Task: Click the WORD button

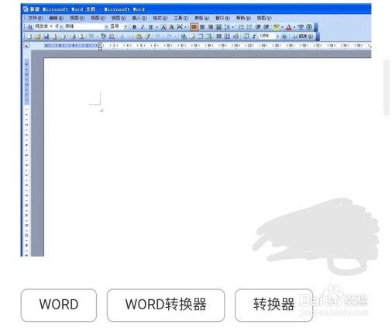Action: [59, 305]
